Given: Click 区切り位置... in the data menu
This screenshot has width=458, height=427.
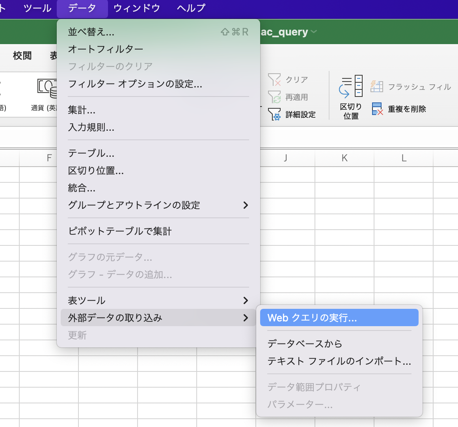Looking at the screenshot, I should pos(158,171).
